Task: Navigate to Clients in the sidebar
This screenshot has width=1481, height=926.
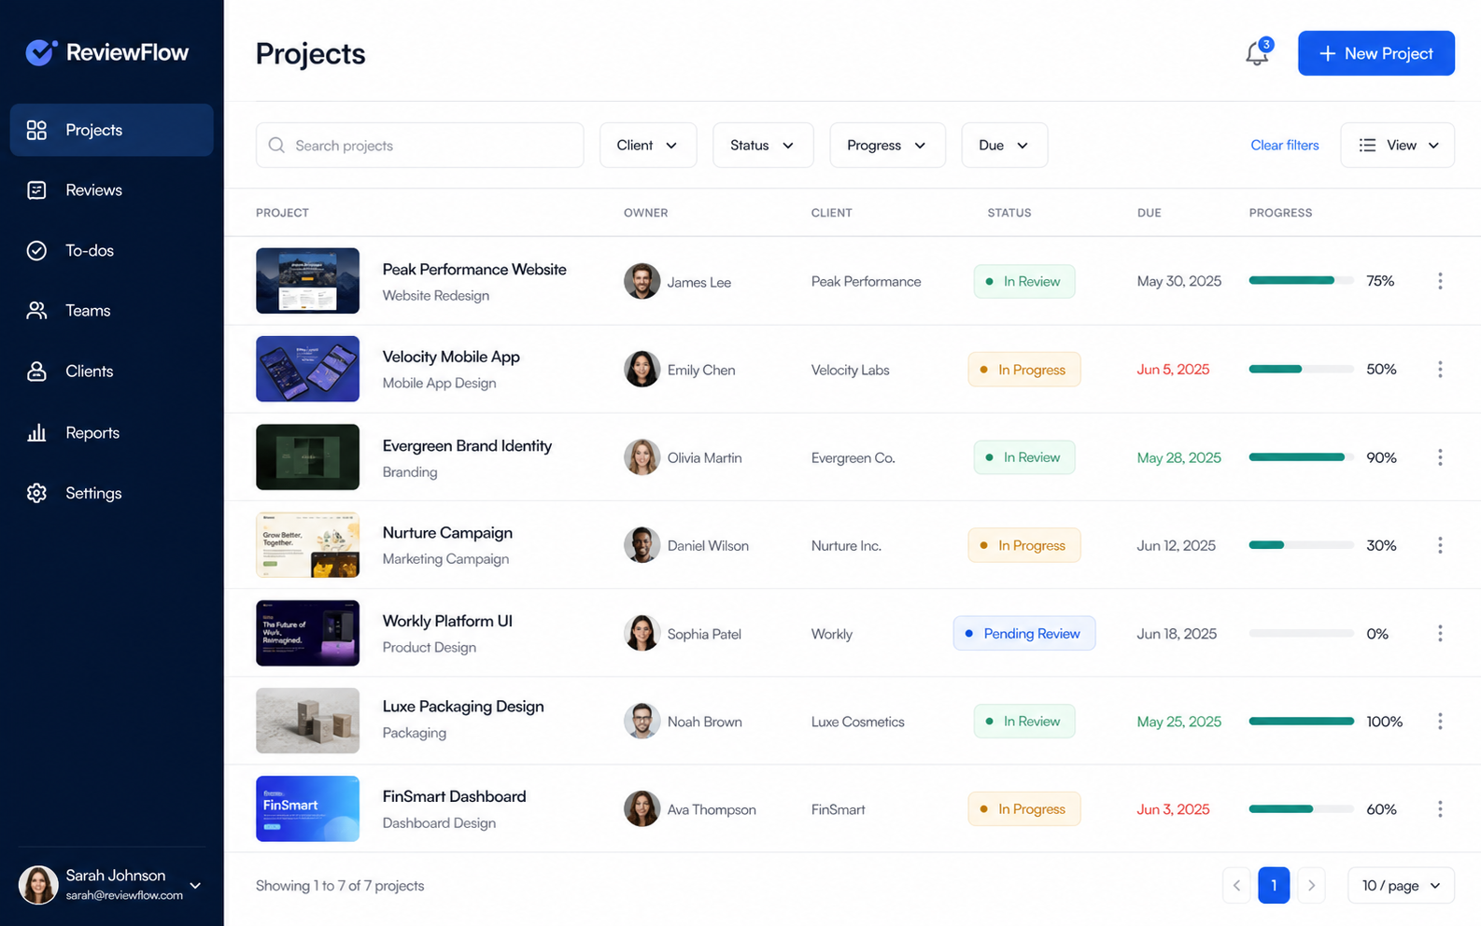Action: tap(111, 371)
